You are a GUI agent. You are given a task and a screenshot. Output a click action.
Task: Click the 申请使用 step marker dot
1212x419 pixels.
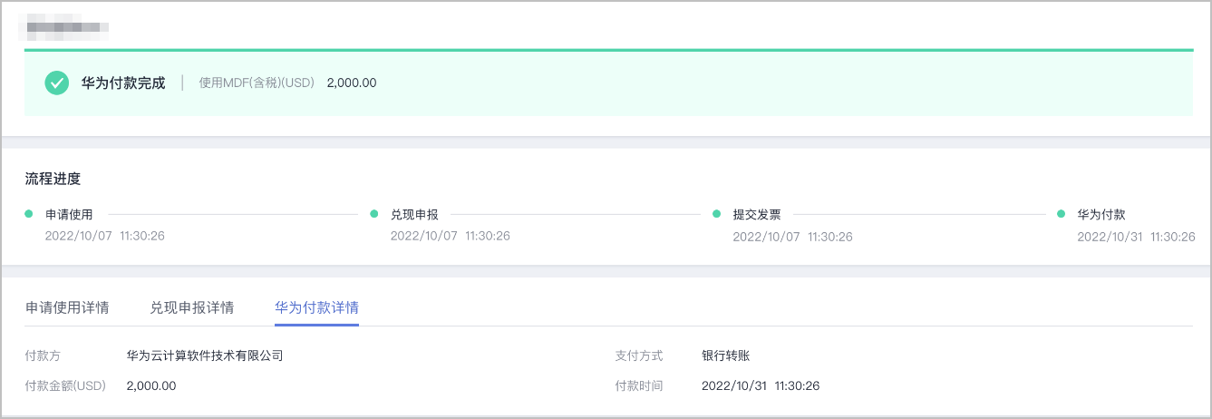(x=29, y=215)
